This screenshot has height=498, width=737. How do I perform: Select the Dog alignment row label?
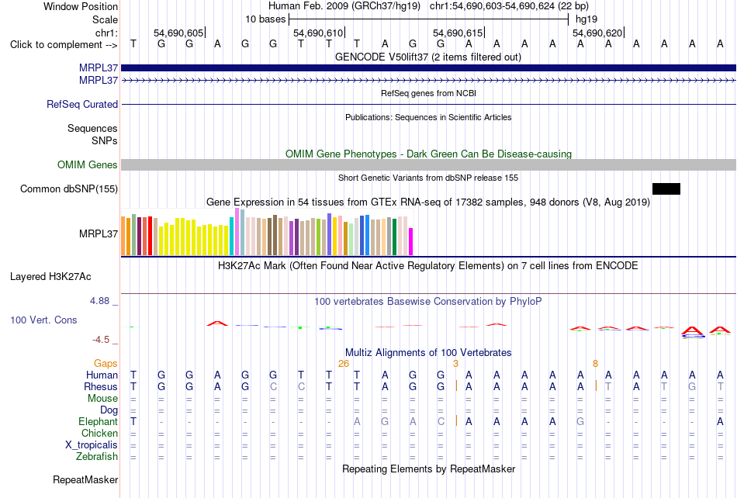109,410
